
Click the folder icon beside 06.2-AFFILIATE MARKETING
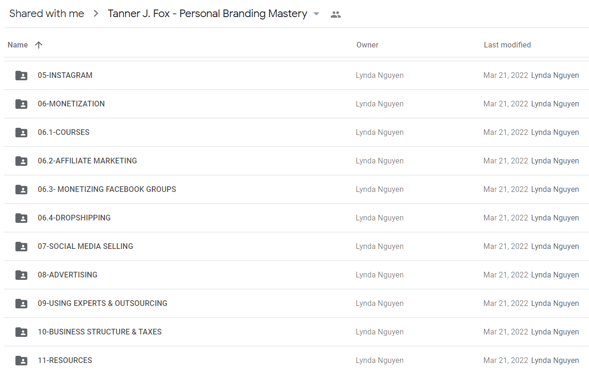[21, 161]
